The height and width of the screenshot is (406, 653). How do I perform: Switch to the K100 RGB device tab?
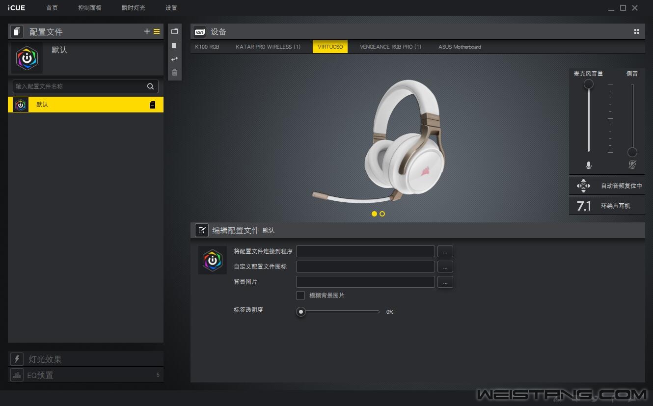(x=207, y=47)
